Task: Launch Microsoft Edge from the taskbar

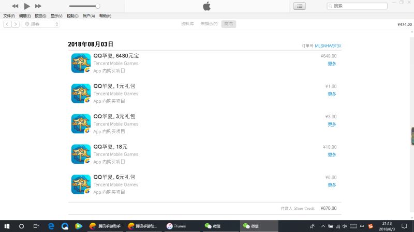Action: [x=51, y=226]
